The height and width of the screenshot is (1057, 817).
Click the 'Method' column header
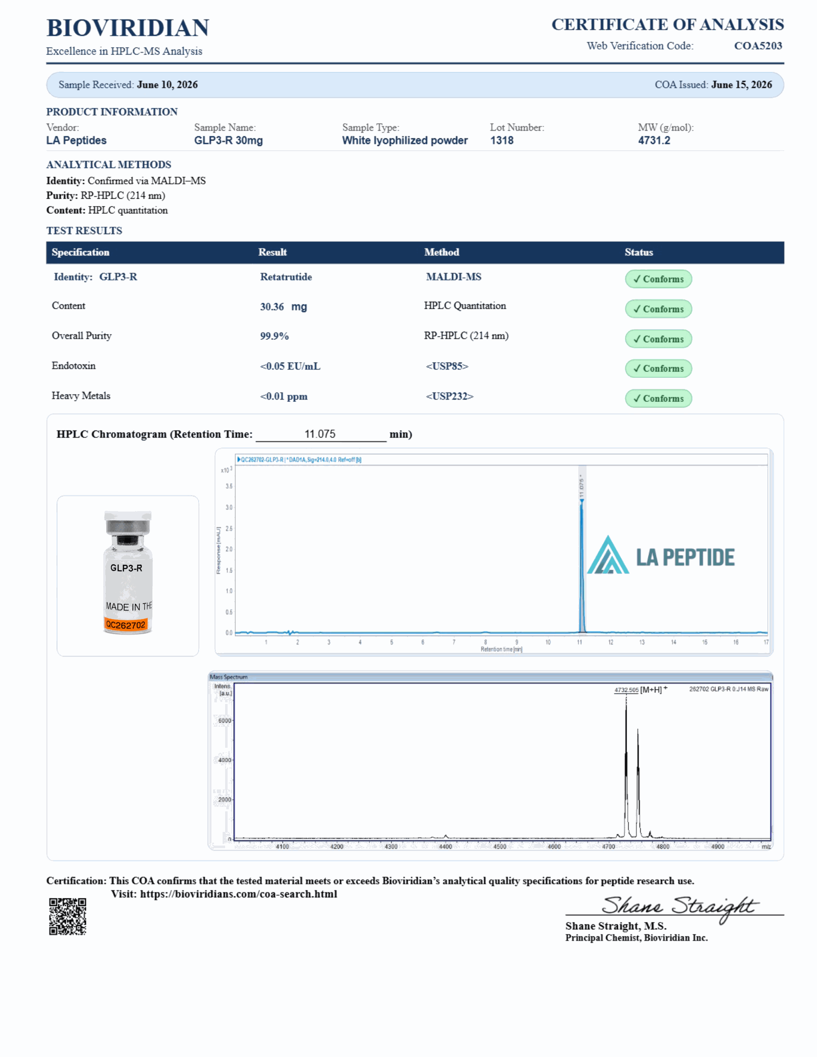442,252
